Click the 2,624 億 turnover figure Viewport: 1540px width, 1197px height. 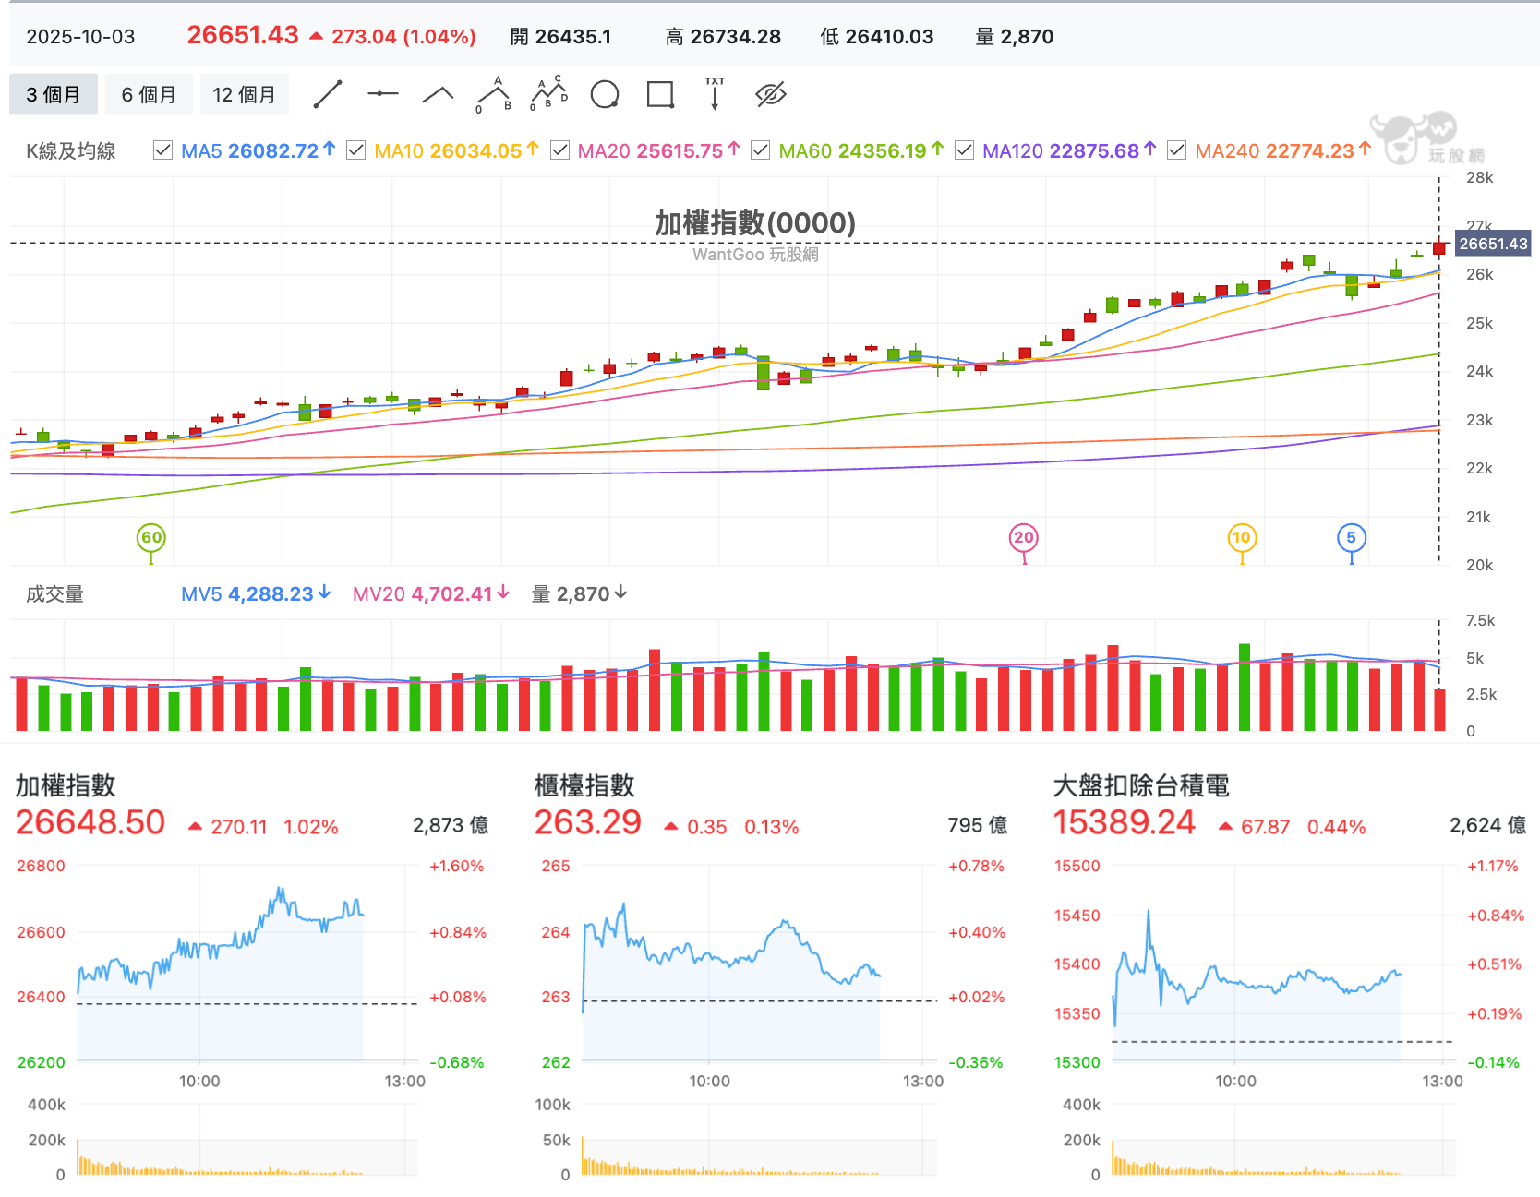(1487, 825)
